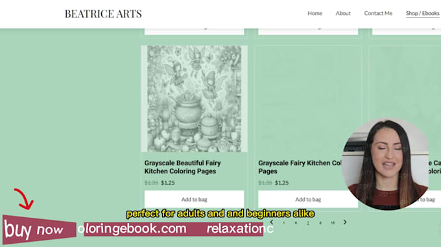Screen dimensions: 441x247
Task: Click the buy now banner
Action: point(39,229)
